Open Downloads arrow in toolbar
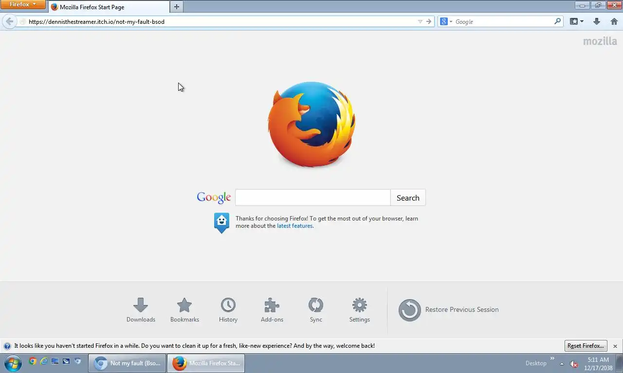 click(597, 21)
